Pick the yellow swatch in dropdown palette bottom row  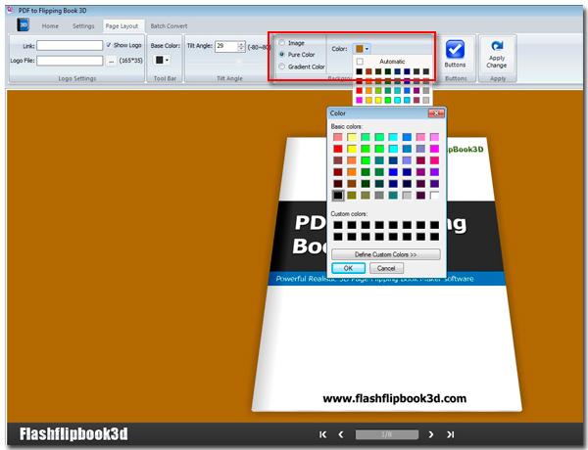point(378,100)
